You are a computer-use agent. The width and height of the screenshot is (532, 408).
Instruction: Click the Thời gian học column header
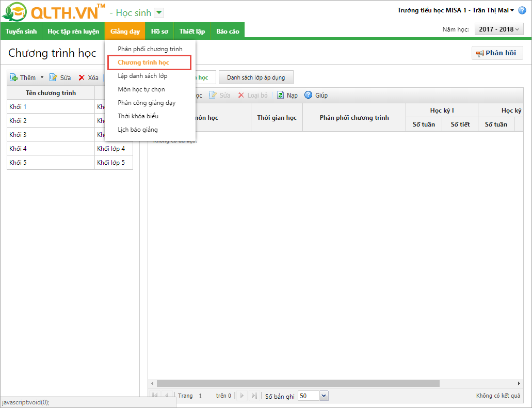coord(277,118)
